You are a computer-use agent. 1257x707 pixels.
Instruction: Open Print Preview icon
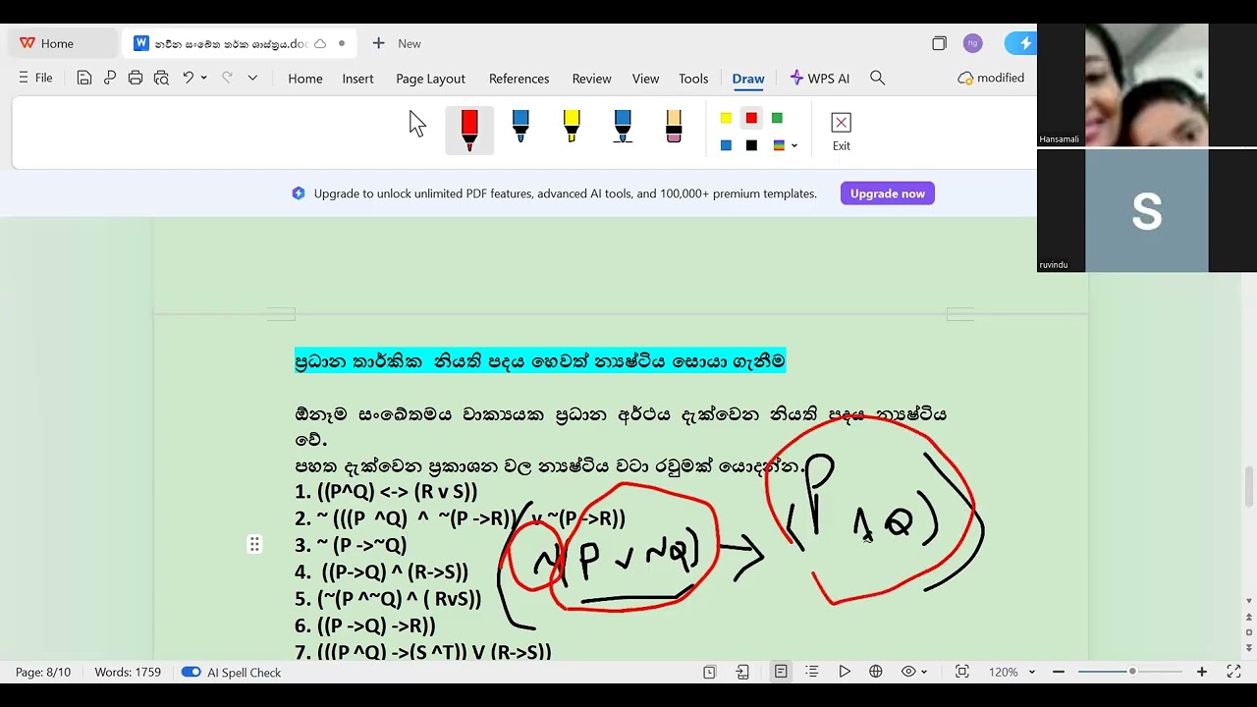tap(161, 78)
